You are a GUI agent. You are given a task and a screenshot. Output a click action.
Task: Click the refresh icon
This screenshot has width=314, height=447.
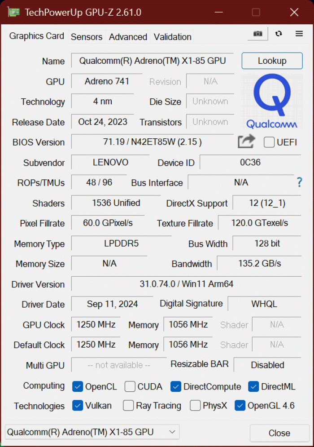point(279,34)
